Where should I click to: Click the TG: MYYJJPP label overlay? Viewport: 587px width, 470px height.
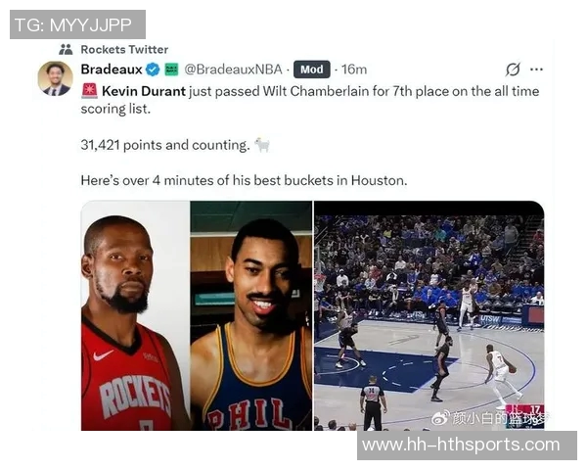click(77, 24)
